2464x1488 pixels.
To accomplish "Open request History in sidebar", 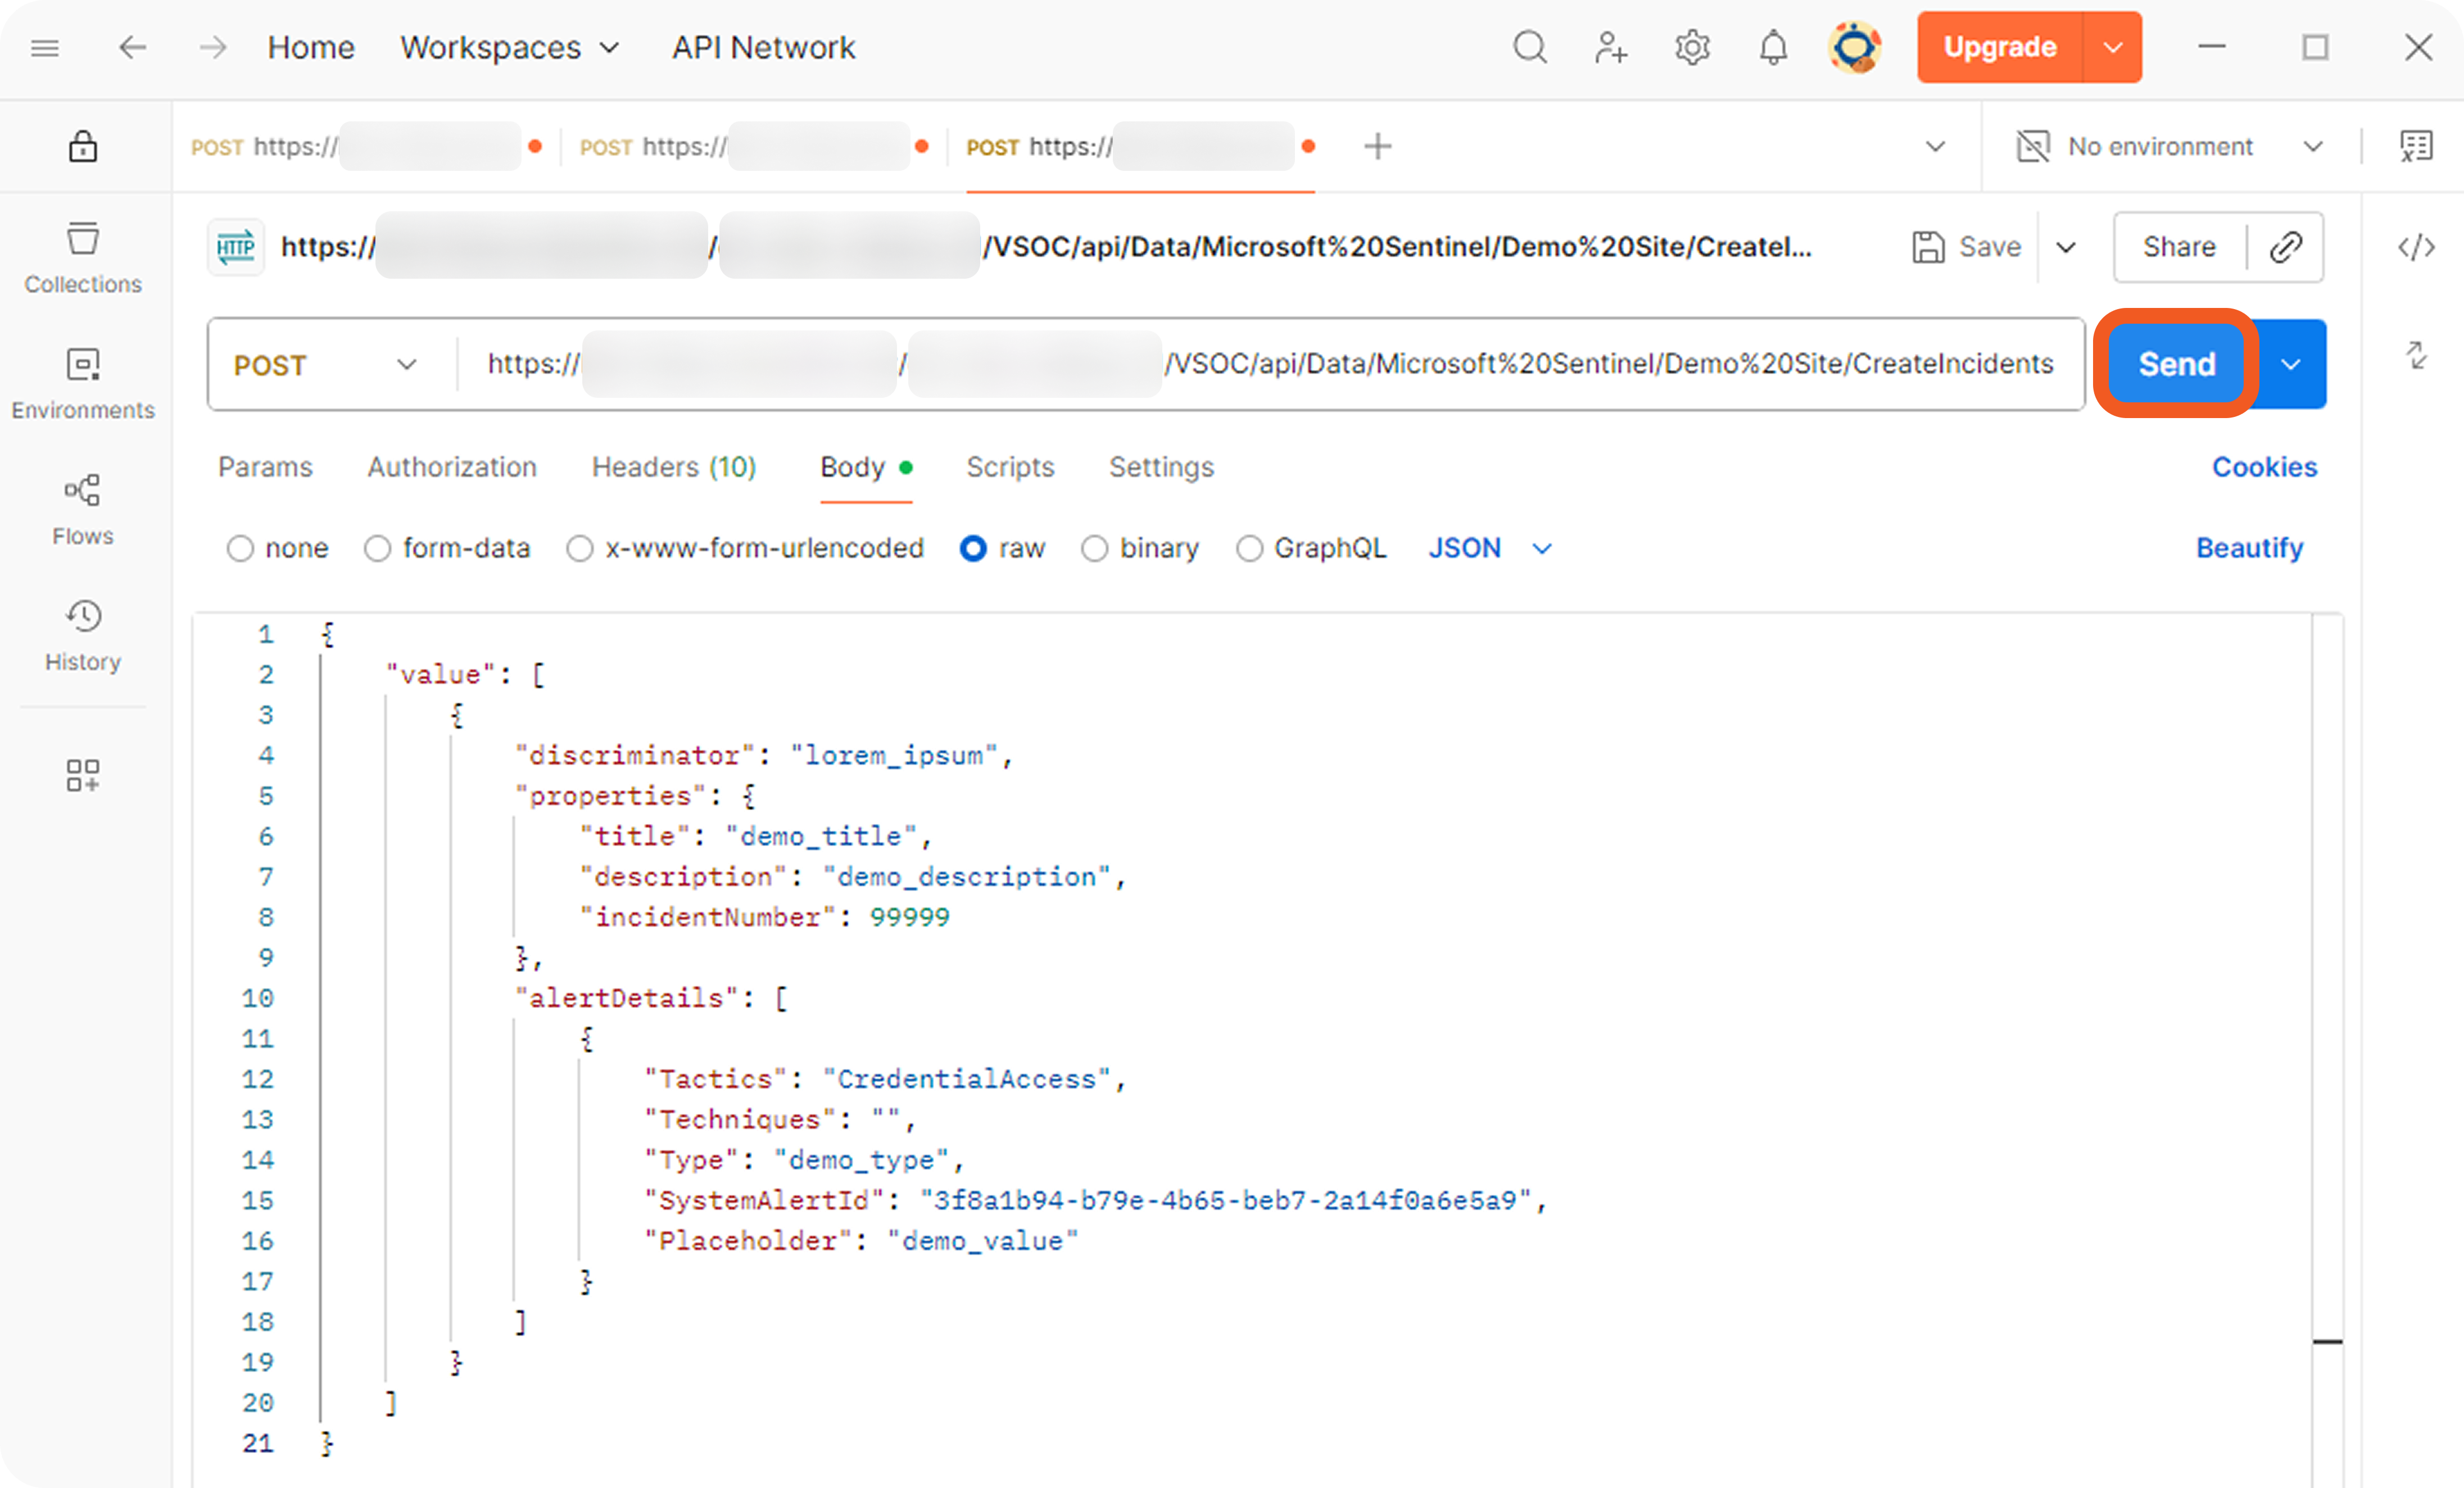I will [83, 635].
